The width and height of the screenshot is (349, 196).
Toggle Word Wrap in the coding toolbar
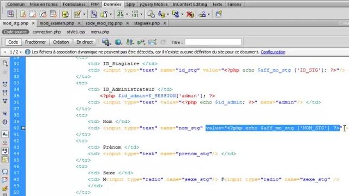[x=5, y=151]
